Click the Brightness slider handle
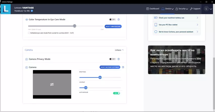Screen dimensions: 215x112 click(100, 77)
